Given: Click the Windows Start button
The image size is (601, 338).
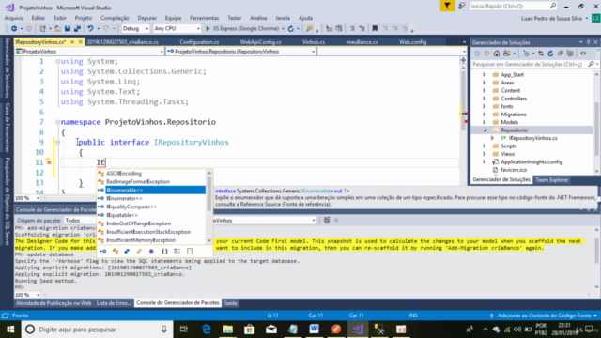Looking at the screenshot, I should pyautogui.click(x=10, y=330).
